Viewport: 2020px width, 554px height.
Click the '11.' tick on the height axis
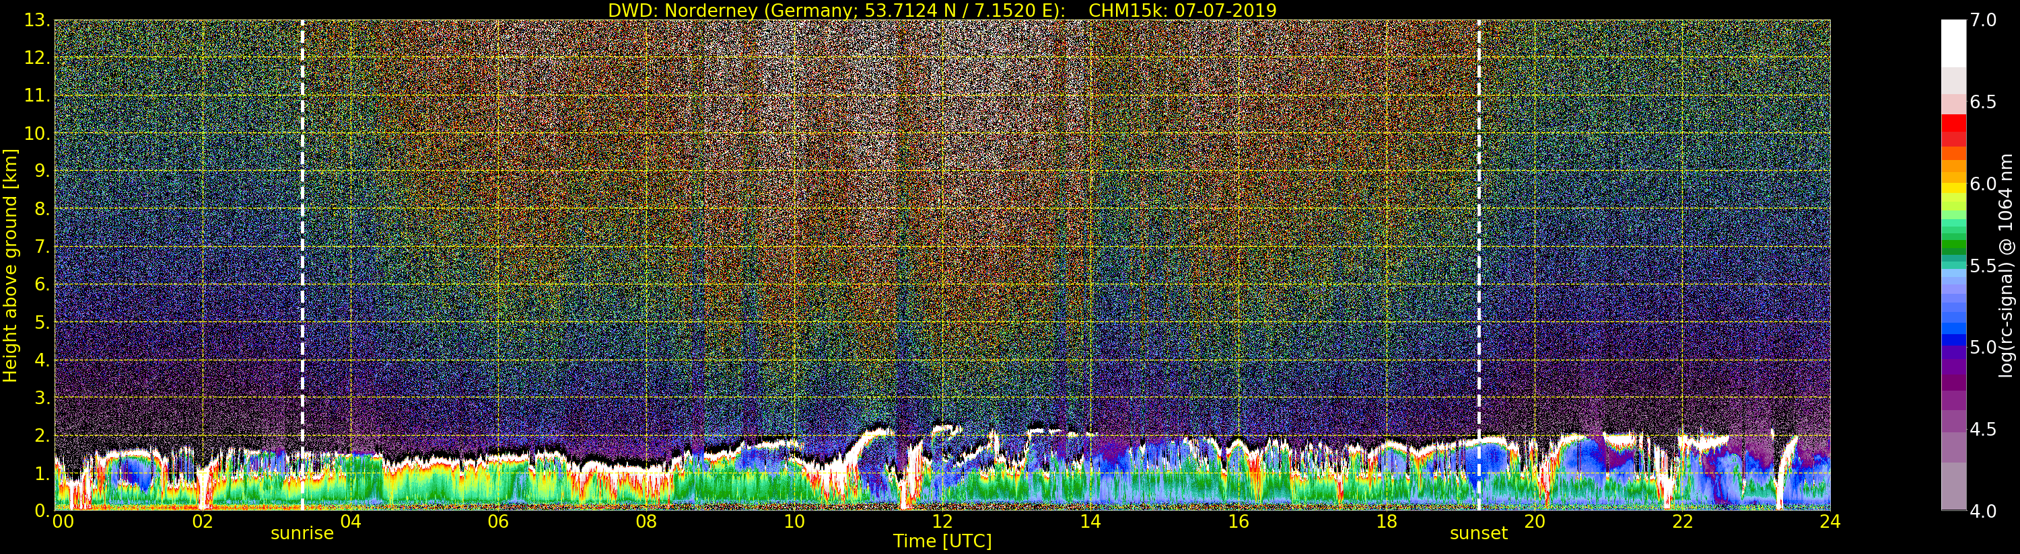(x=38, y=95)
